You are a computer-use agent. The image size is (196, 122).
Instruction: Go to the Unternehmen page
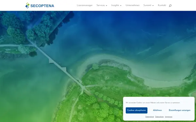coord(133,5)
